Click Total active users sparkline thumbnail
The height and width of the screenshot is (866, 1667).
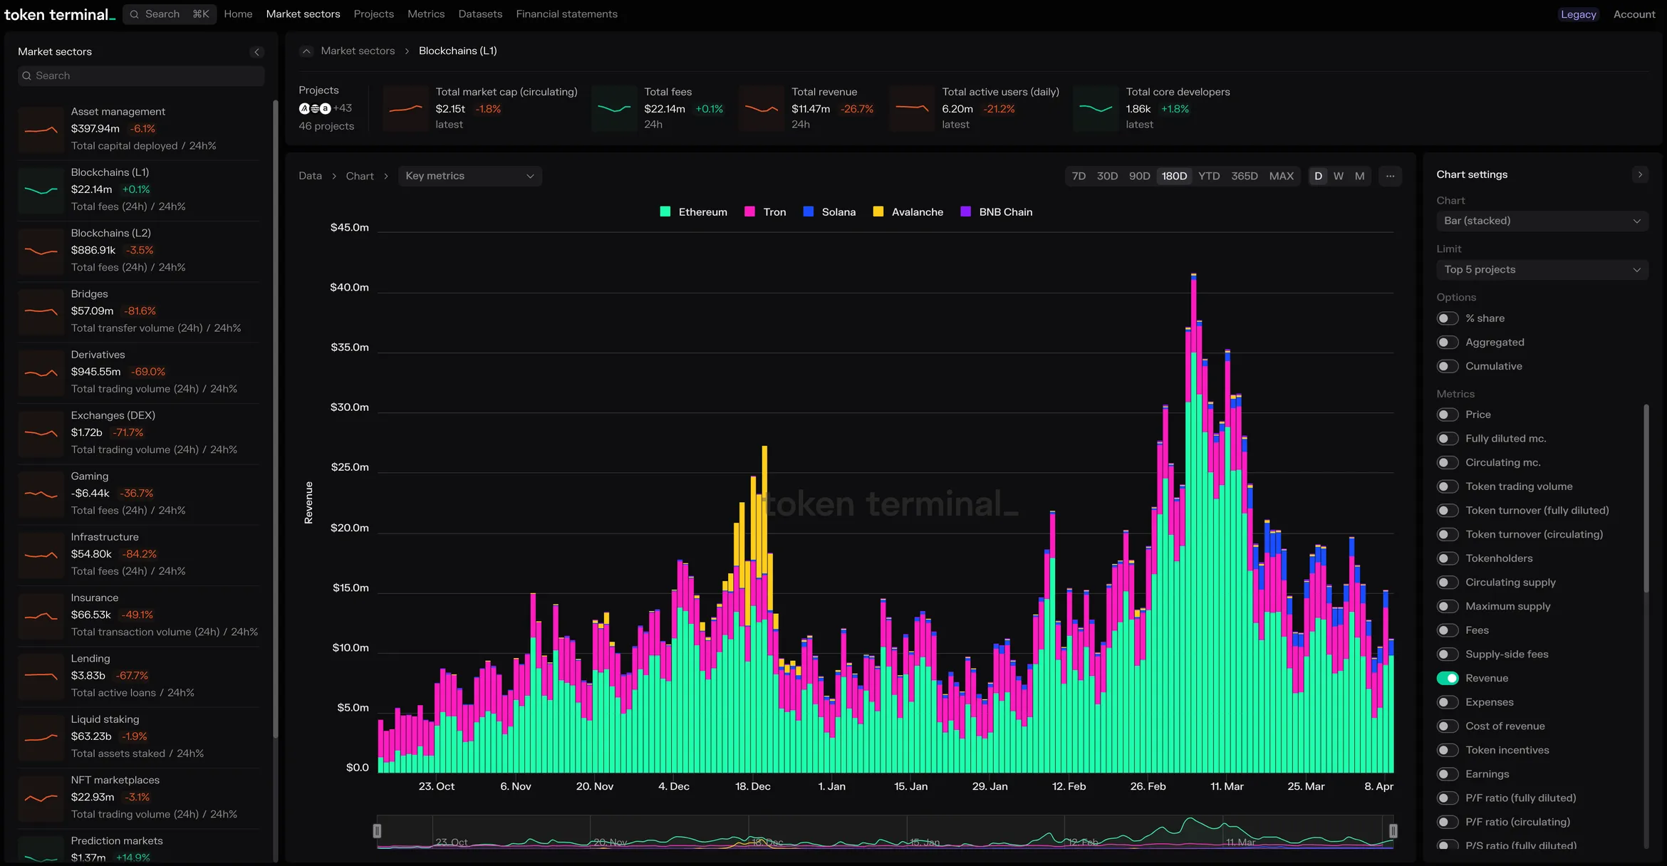pos(912,108)
